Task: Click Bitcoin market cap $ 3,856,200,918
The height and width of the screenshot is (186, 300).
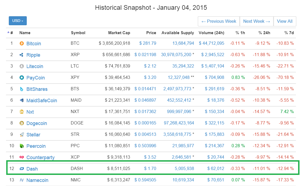Action: pos(114,43)
